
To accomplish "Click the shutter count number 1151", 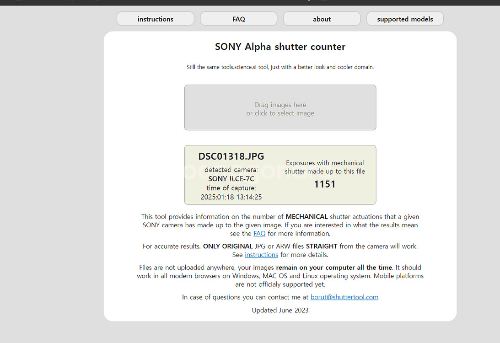I will pos(325,184).
